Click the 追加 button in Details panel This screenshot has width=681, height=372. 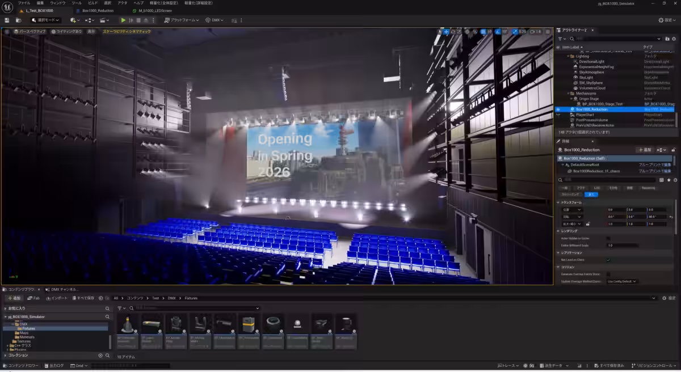(x=644, y=150)
